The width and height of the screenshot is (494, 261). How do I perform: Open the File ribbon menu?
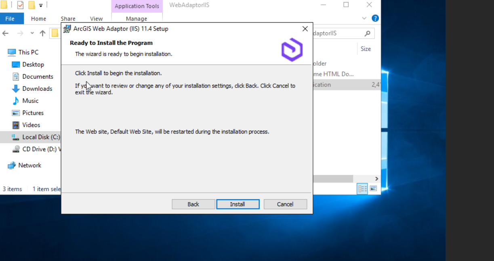pyautogui.click(x=10, y=19)
